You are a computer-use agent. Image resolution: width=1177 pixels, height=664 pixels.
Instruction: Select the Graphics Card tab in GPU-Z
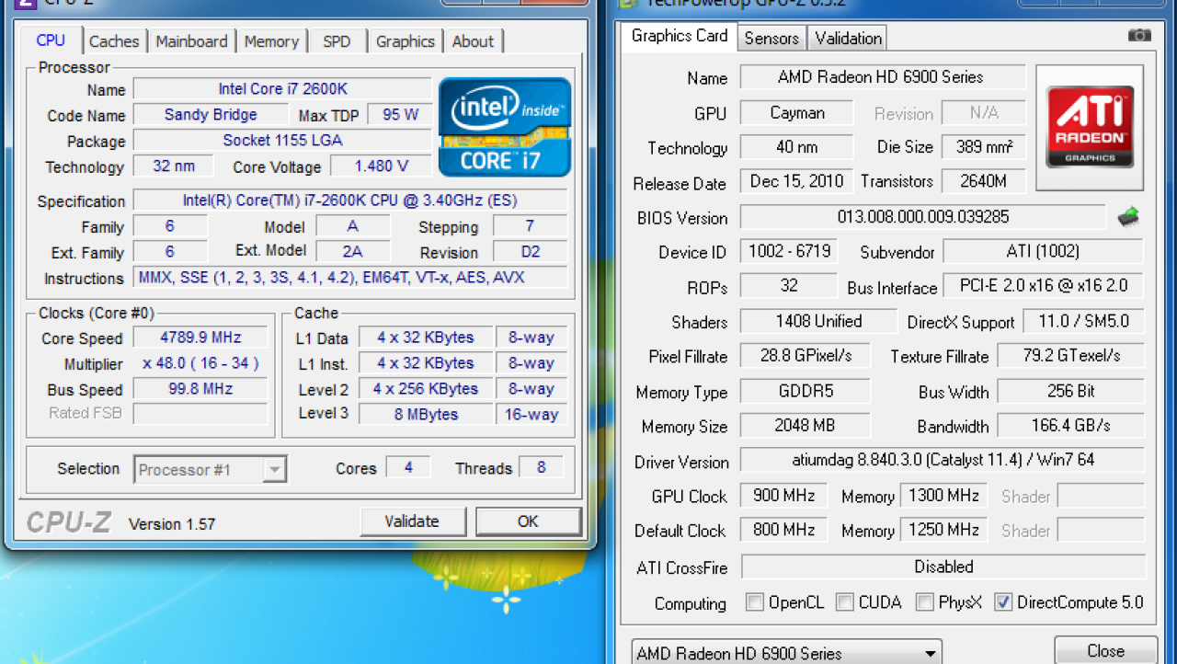[680, 36]
